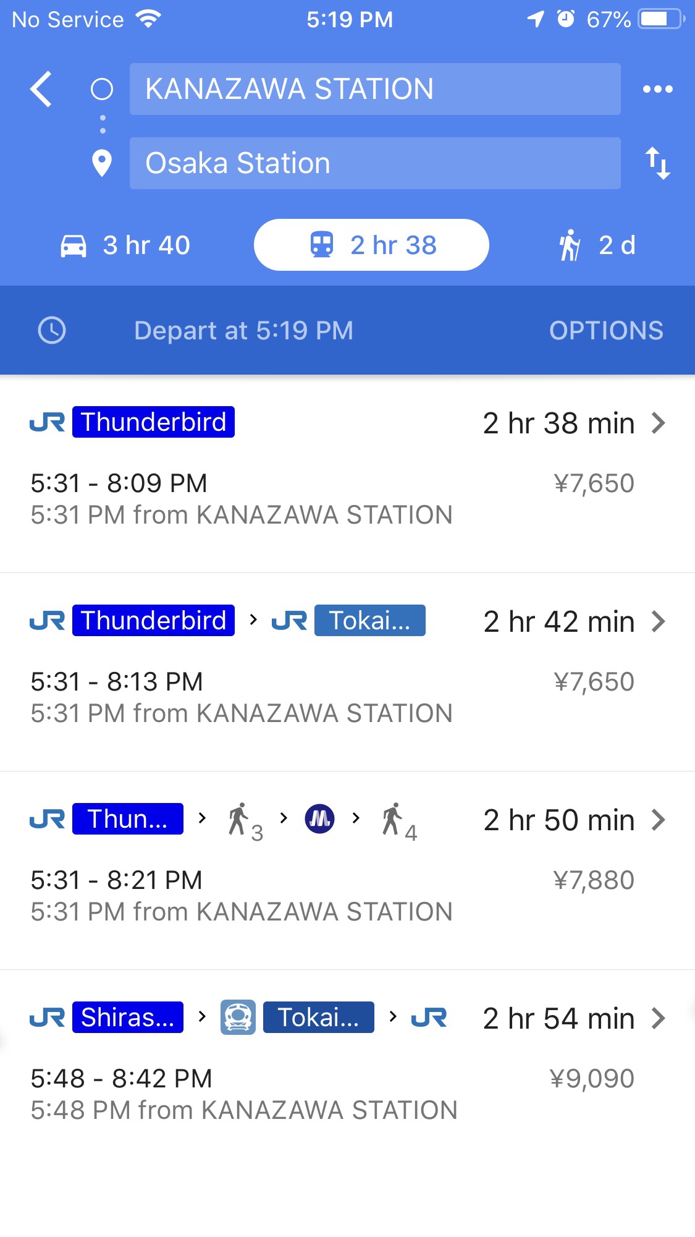Tap the clock icon beside departure time
The width and height of the screenshot is (695, 1237).
(52, 330)
